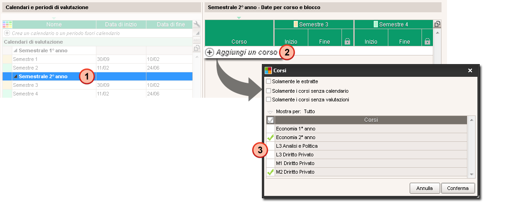Click the Semestre 4 column header

(x=394, y=25)
